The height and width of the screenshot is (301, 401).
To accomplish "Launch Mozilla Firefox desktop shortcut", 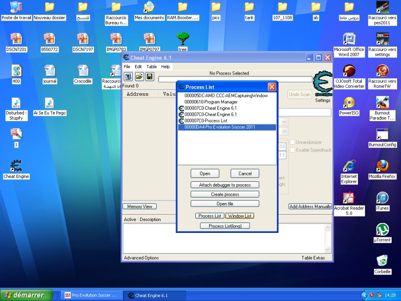I will pyautogui.click(x=382, y=170).
